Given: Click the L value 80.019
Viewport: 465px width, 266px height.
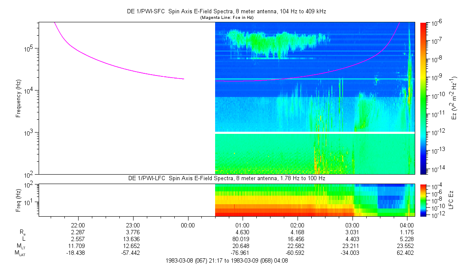Looking at the screenshot, I should pos(243,239).
